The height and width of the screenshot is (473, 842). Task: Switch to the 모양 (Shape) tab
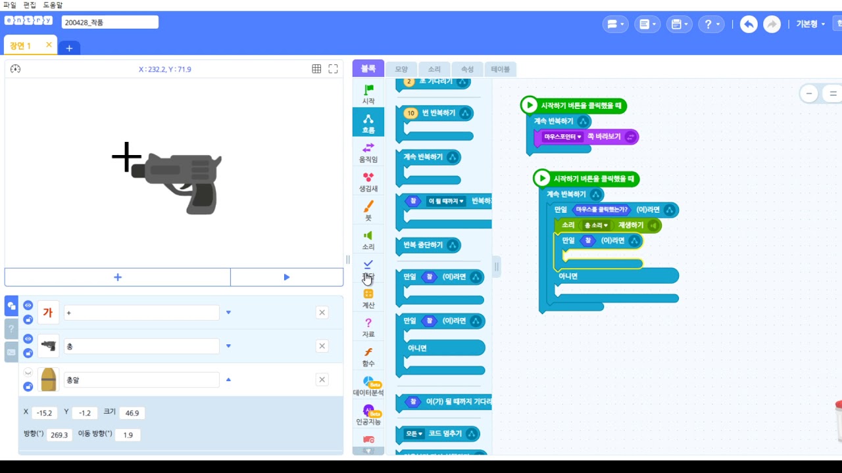(401, 69)
